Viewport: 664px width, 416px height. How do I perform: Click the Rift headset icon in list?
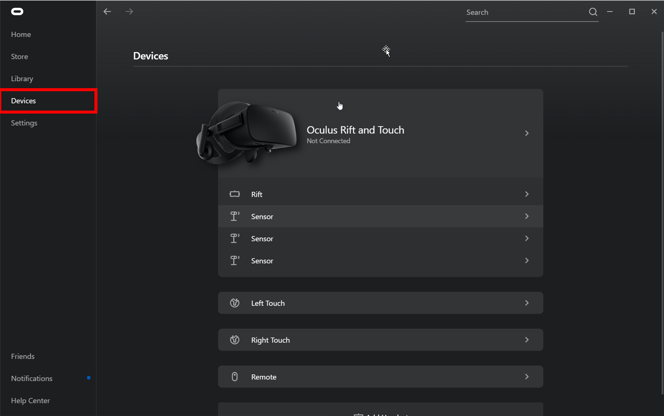click(x=235, y=194)
